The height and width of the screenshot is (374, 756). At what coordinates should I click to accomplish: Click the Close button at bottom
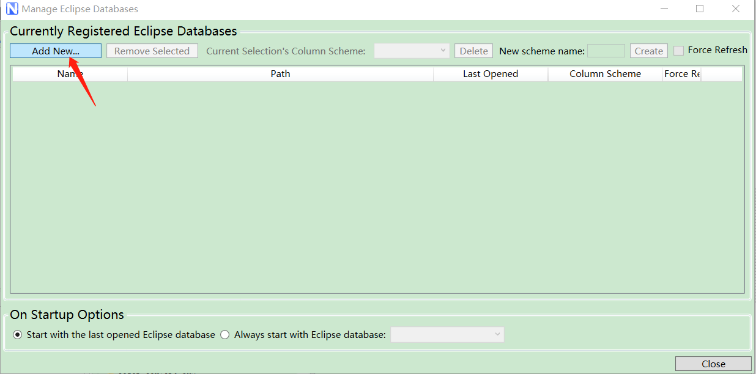713,364
